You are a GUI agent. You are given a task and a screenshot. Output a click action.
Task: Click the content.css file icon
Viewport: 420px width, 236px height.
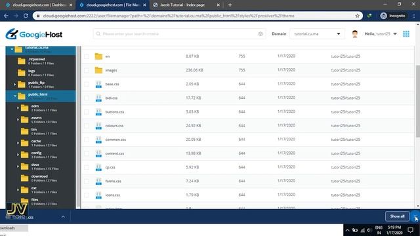click(x=98, y=153)
